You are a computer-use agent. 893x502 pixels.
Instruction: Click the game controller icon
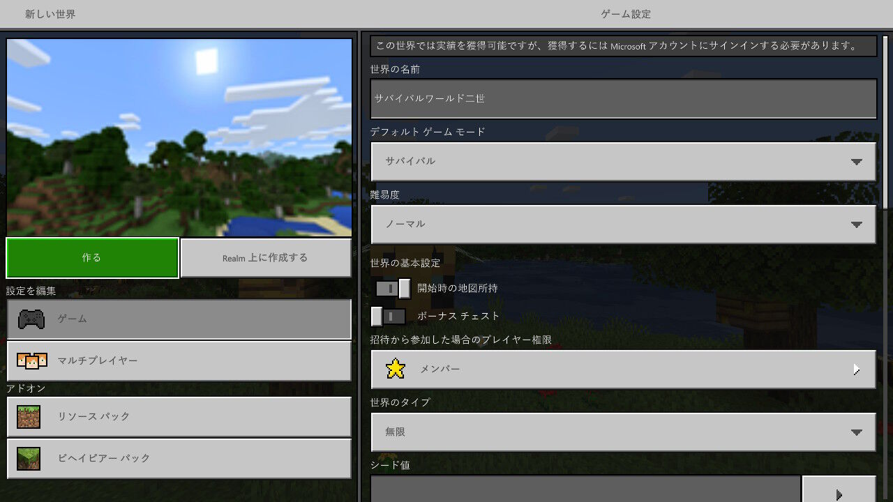point(31,319)
